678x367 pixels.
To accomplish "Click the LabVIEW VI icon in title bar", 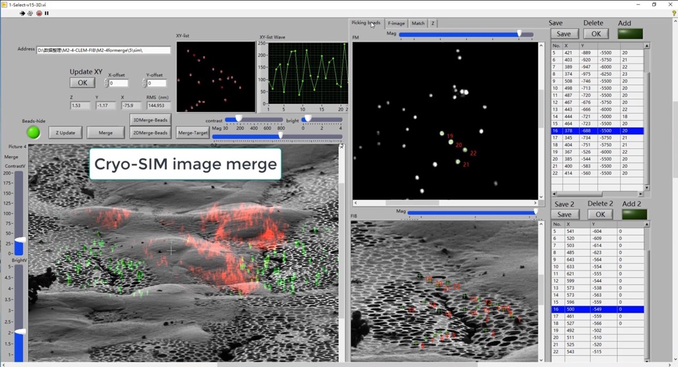I will click(x=4, y=4).
